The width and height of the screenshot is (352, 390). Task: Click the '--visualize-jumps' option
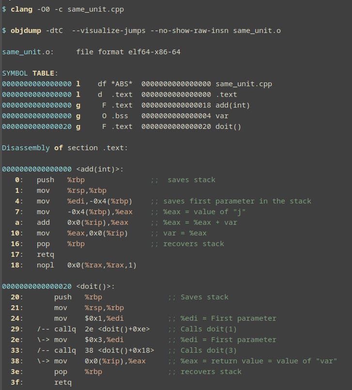click(x=108, y=31)
